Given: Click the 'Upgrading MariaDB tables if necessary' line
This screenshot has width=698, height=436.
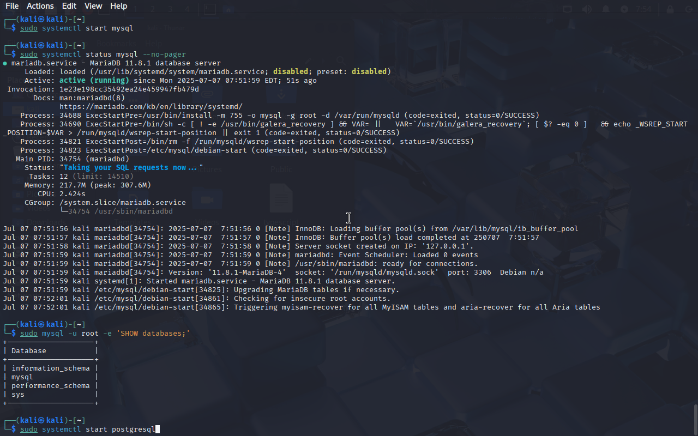Looking at the screenshot, I should point(201,290).
